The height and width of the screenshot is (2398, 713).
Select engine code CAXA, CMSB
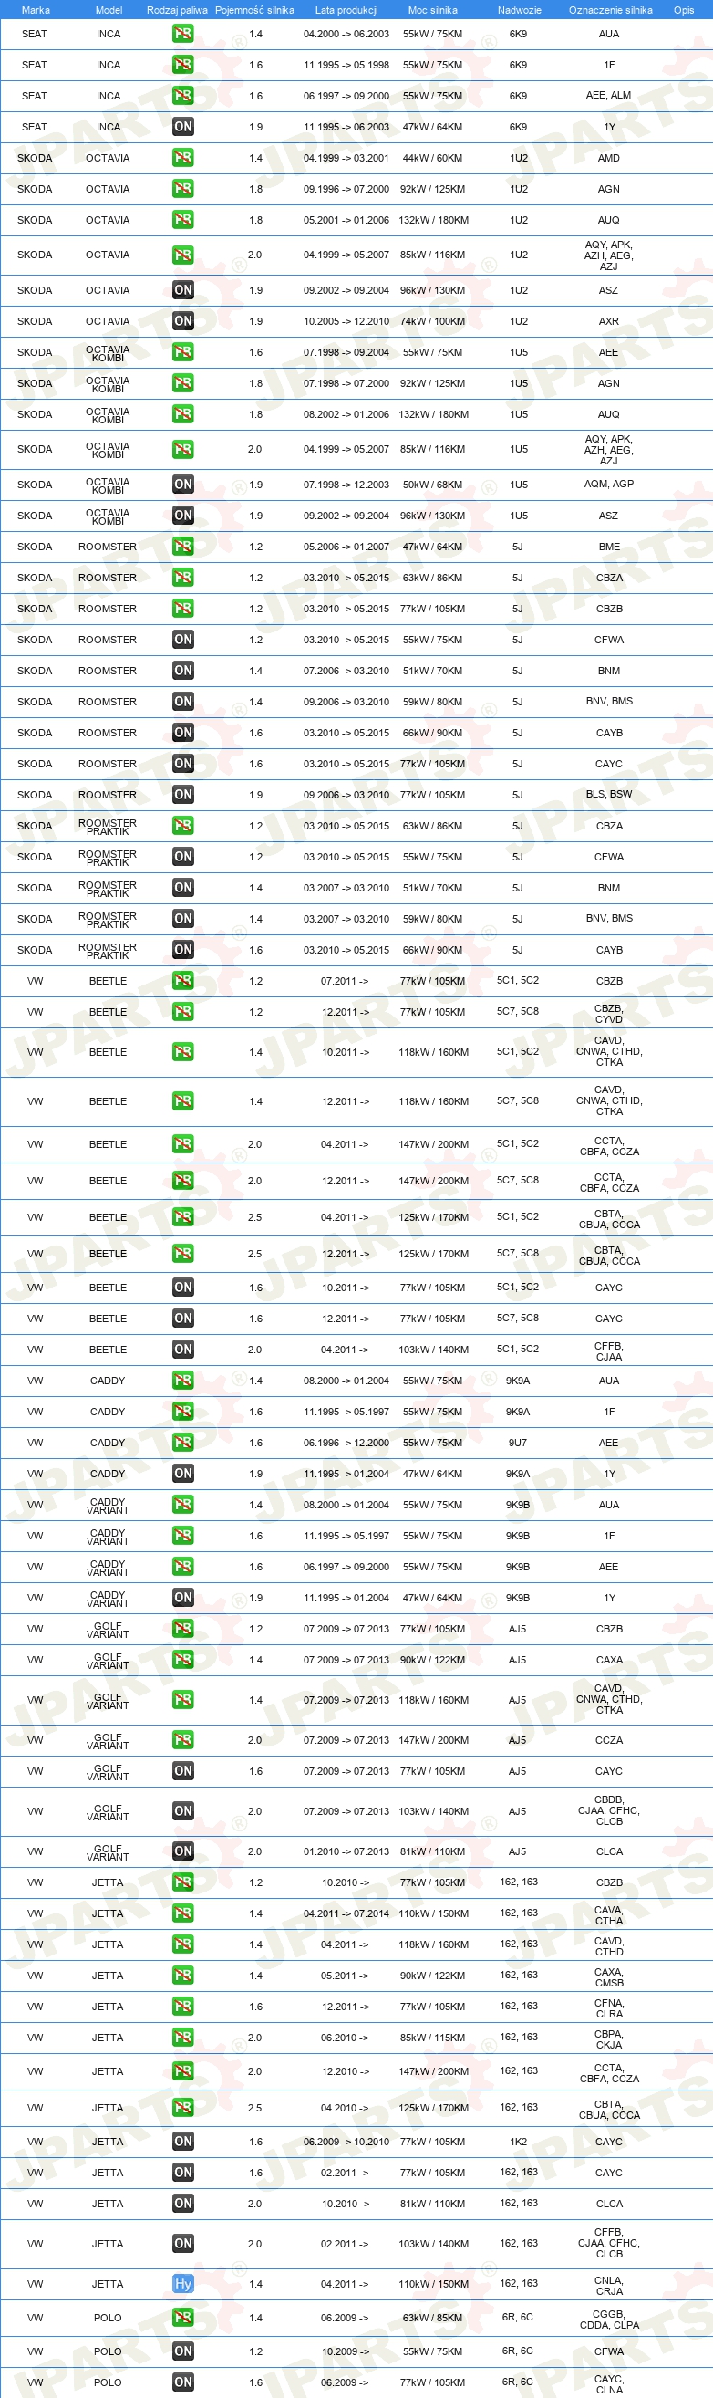[x=609, y=1977]
